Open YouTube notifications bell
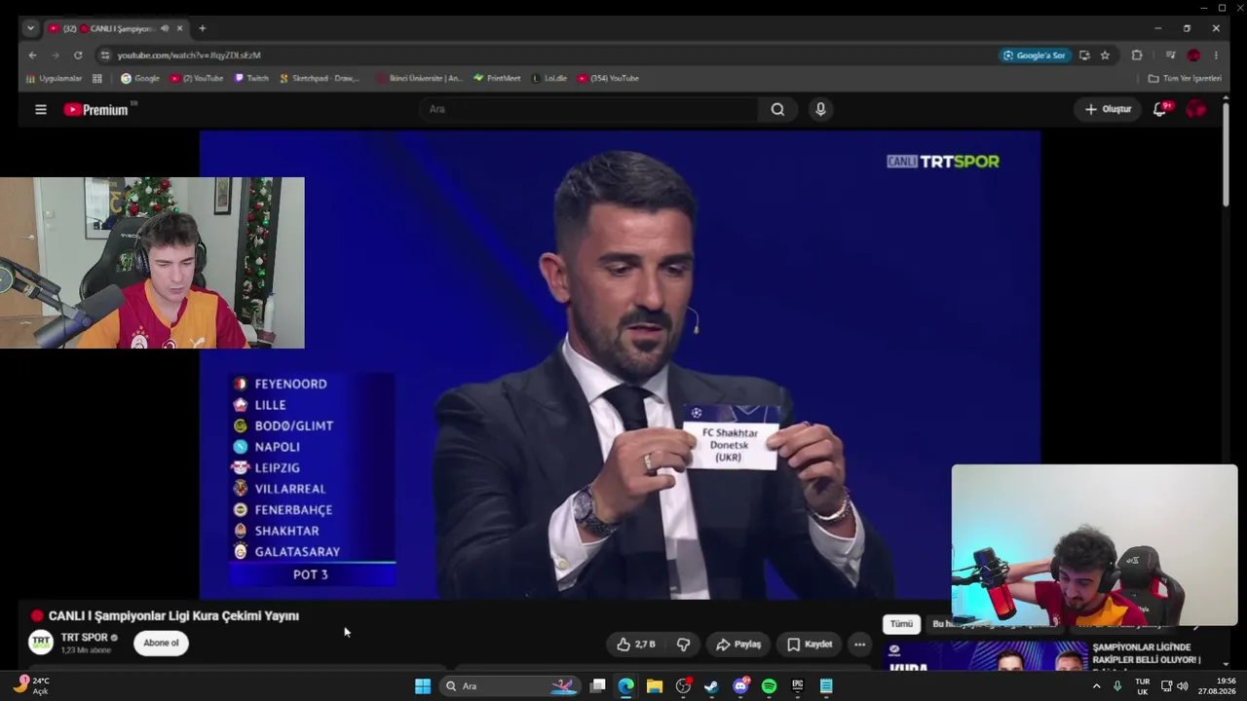Image resolution: width=1247 pixels, height=701 pixels. point(1159,110)
